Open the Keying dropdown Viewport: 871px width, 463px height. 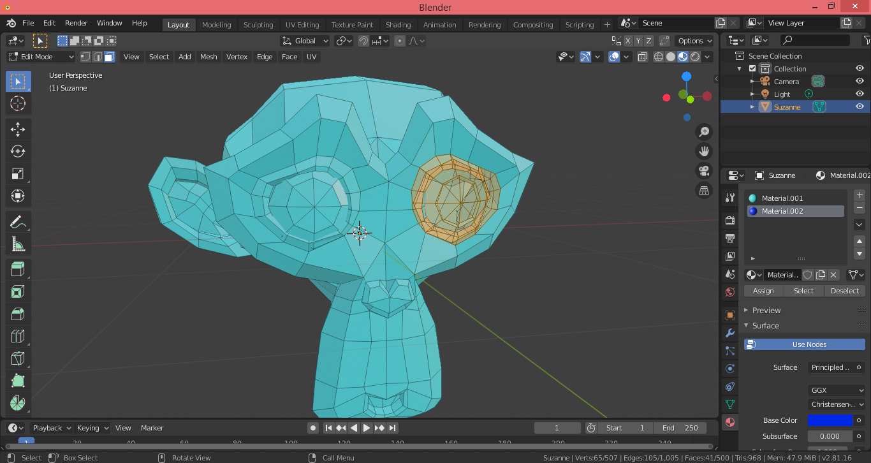[x=92, y=428]
